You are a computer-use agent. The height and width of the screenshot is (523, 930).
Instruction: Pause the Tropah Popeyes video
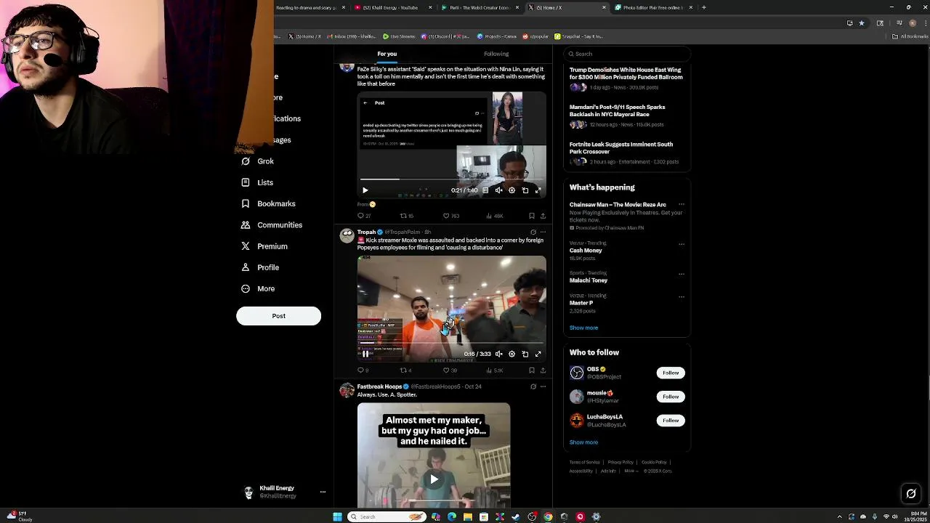365,354
